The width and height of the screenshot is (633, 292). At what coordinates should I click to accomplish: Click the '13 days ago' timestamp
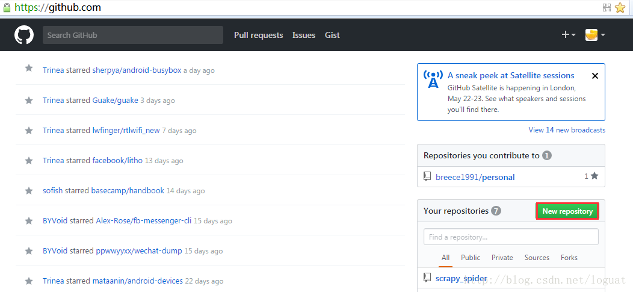[164, 161]
